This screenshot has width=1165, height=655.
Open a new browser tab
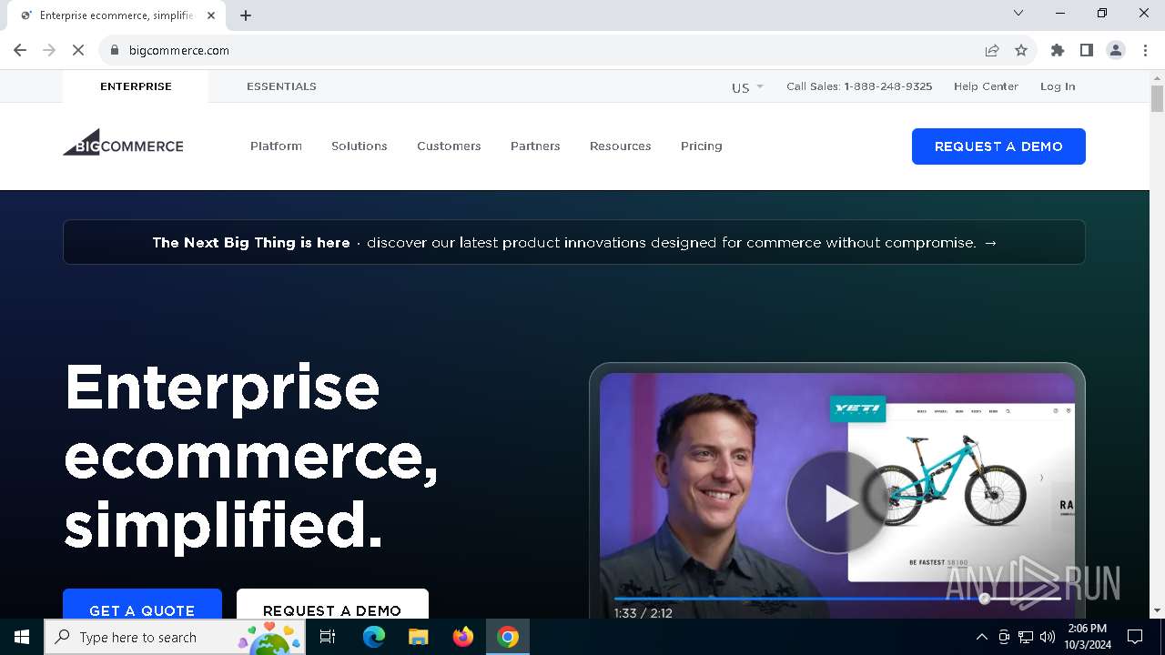[246, 15]
